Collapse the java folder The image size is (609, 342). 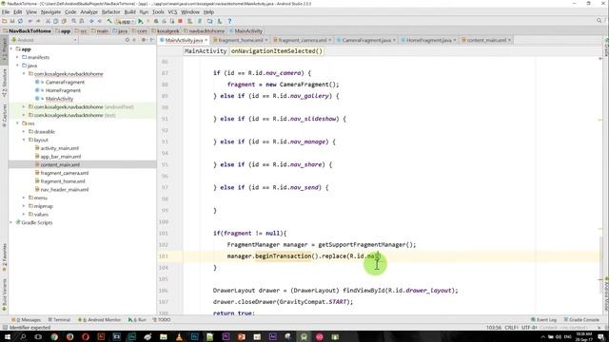[x=17, y=66]
